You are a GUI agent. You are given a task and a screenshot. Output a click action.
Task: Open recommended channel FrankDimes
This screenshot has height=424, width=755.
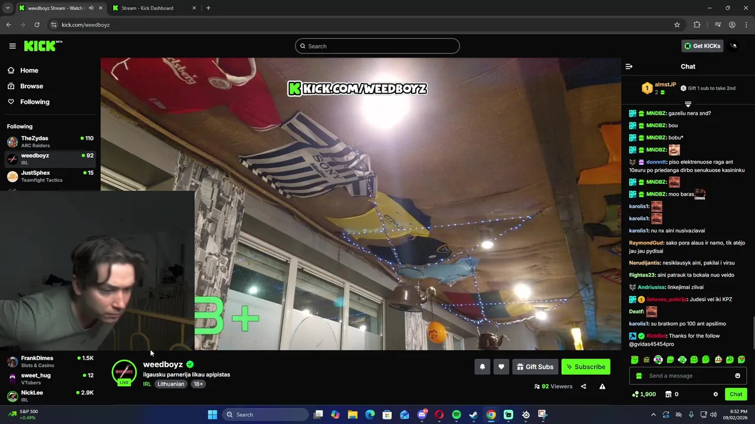point(50,362)
